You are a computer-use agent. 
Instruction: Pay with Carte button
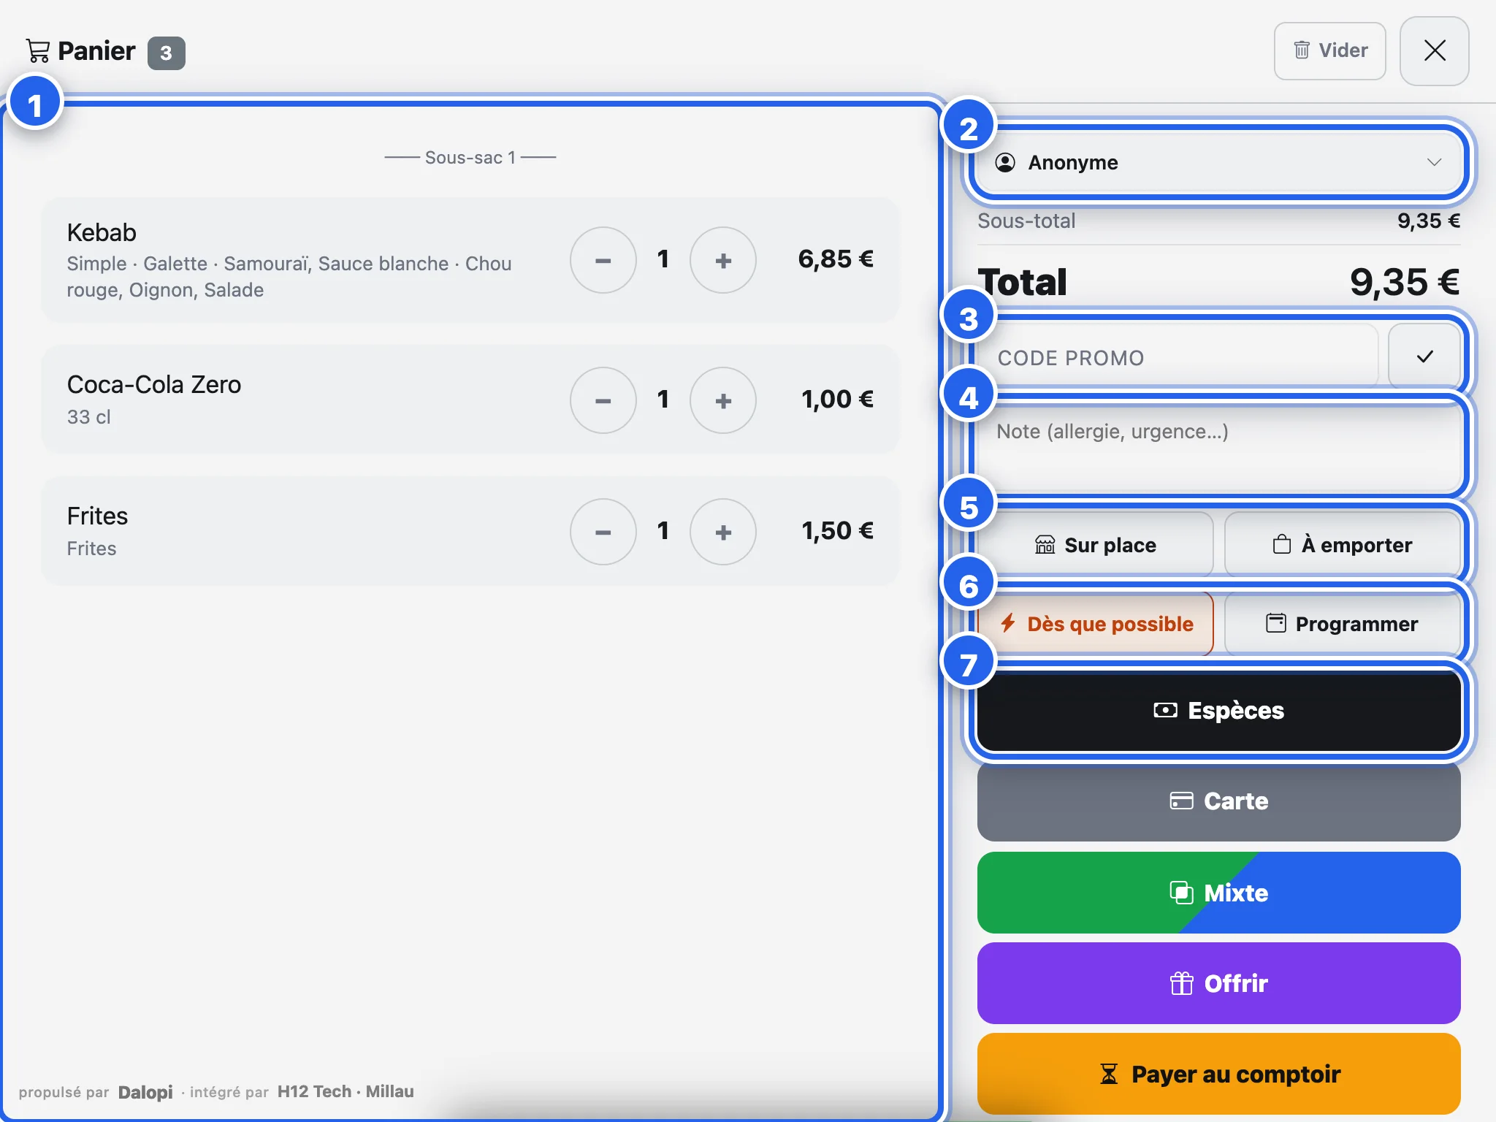click(1218, 801)
